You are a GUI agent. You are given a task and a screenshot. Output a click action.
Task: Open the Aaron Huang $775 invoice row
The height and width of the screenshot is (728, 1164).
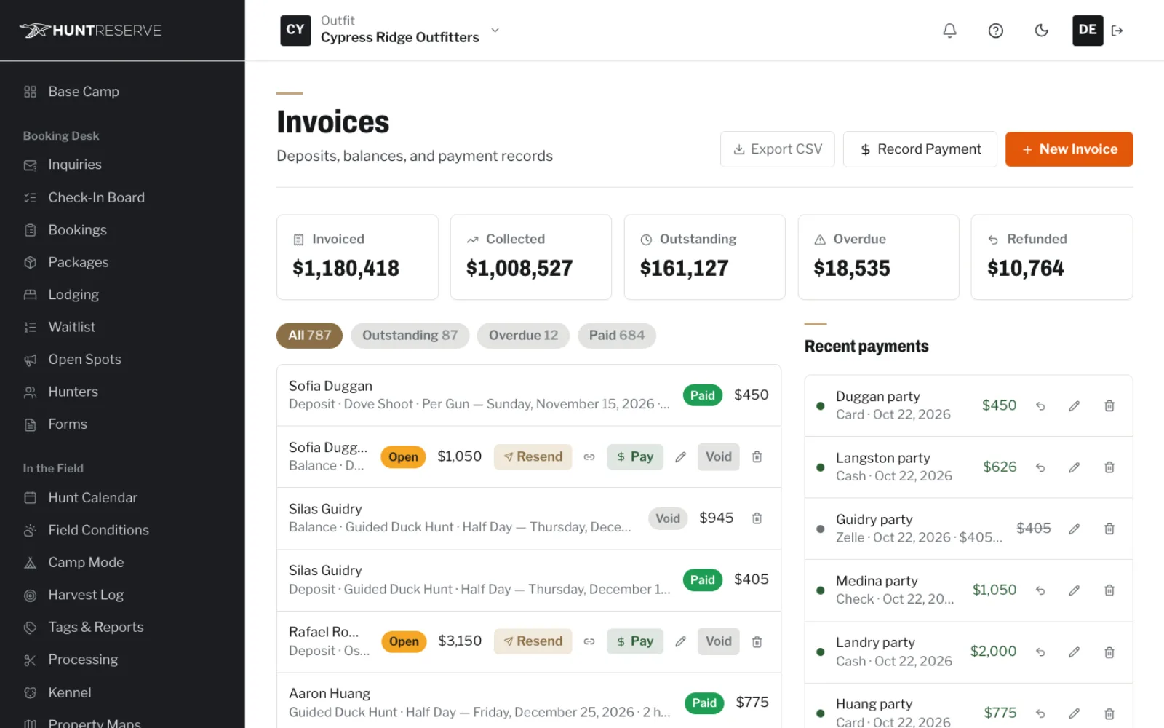coord(529,703)
